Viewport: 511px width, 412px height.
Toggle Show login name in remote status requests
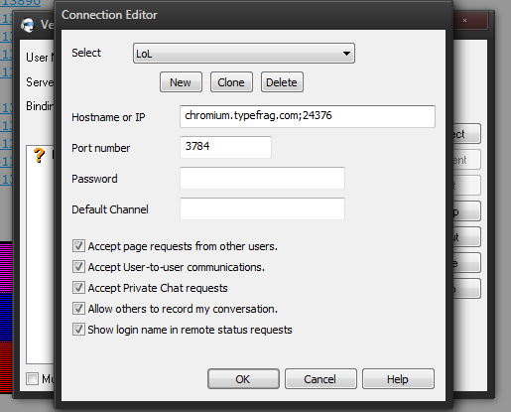[x=78, y=330]
